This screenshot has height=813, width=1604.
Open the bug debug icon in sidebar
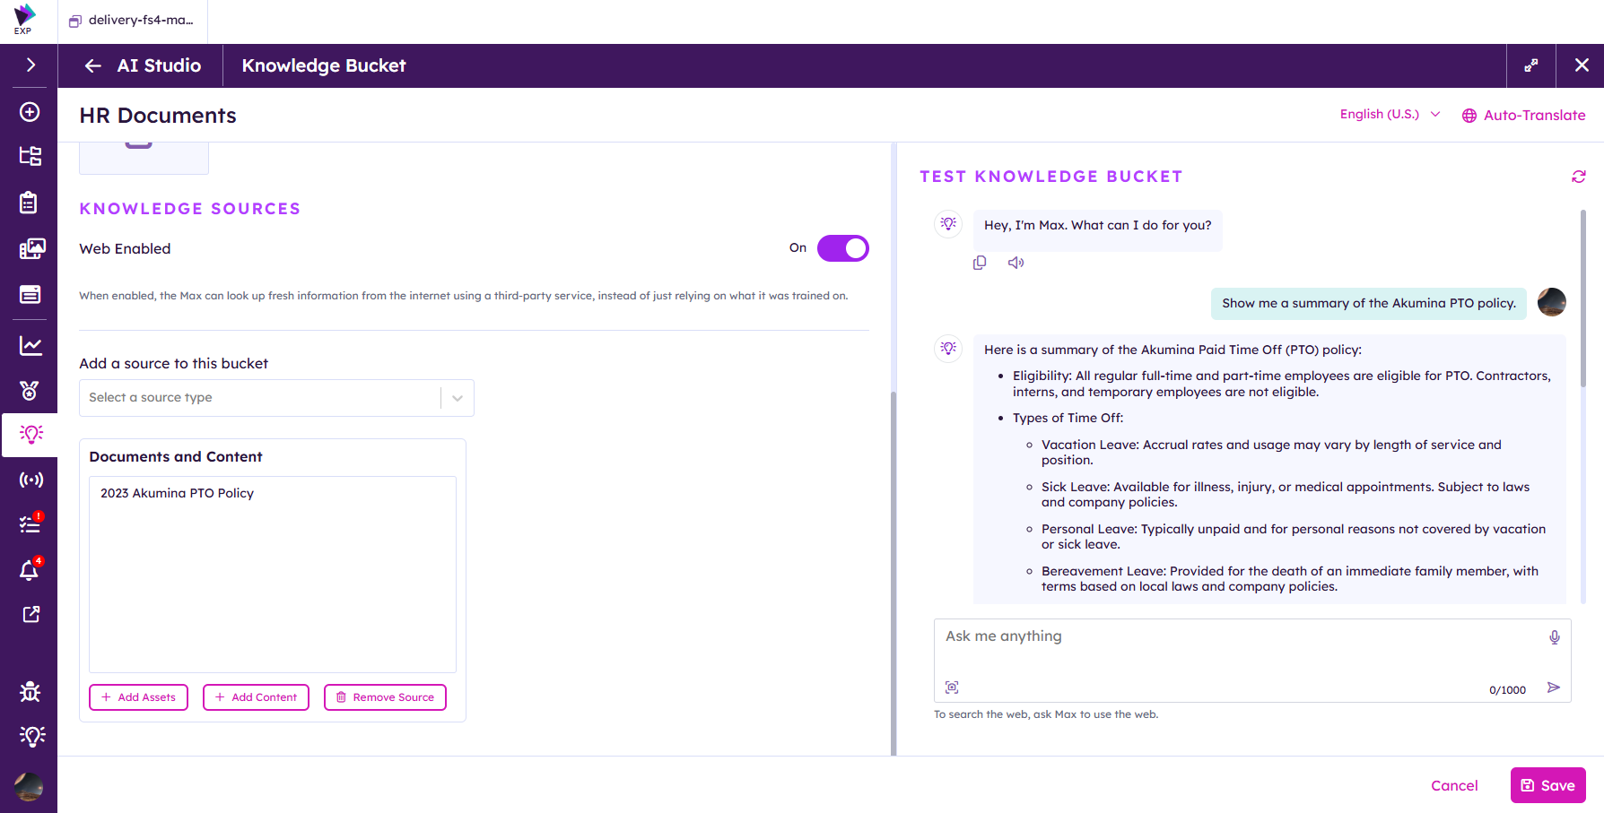click(x=30, y=691)
